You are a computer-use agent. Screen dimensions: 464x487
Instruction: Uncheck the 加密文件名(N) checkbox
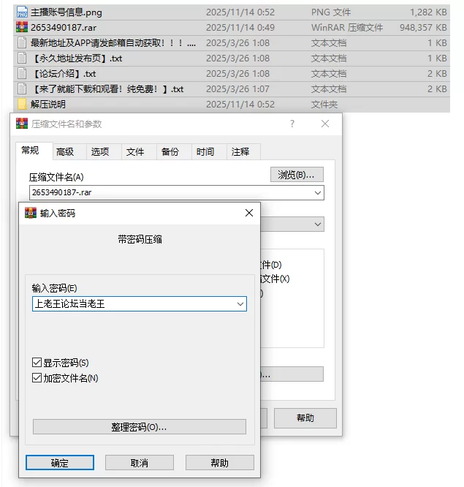[37, 378]
